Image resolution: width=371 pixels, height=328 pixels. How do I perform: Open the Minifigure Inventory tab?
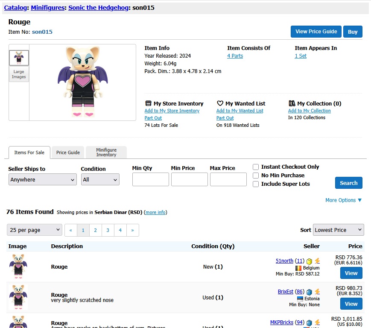pyautogui.click(x=106, y=152)
